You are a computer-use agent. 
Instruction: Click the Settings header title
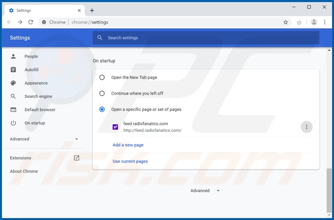(20, 38)
